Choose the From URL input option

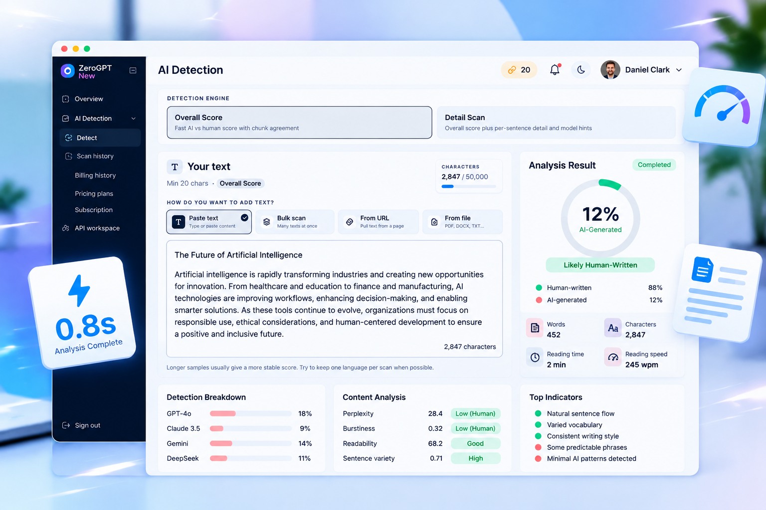pyautogui.click(x=379, y=222)
